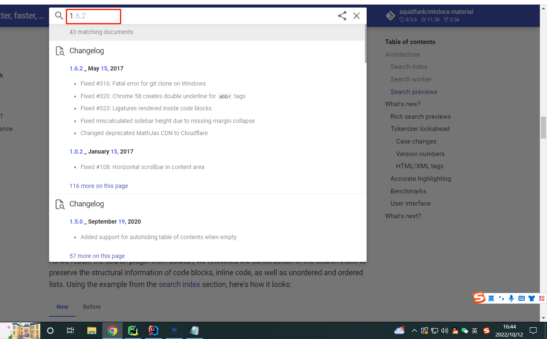547x339 pixels.
Task: Click '43 matching documents' status text
Action: pos(101,32)
